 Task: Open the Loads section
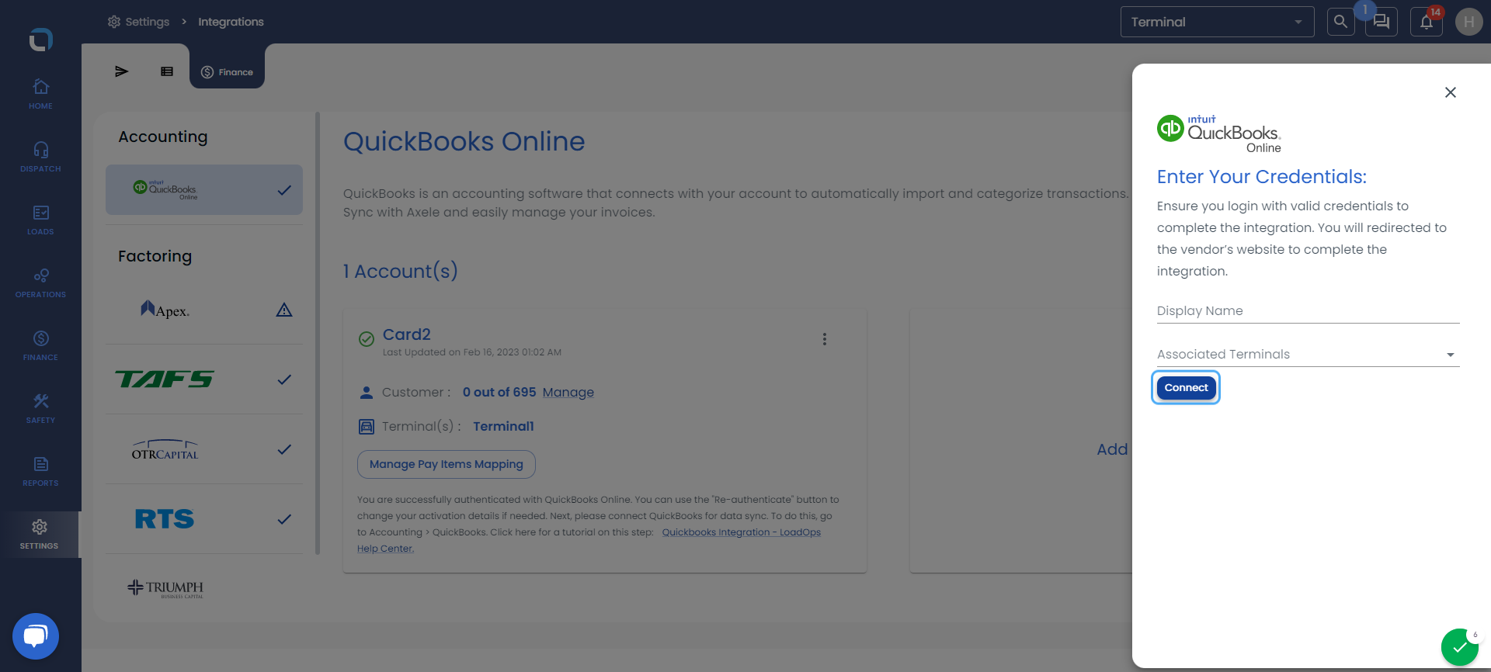coord(40,220)
